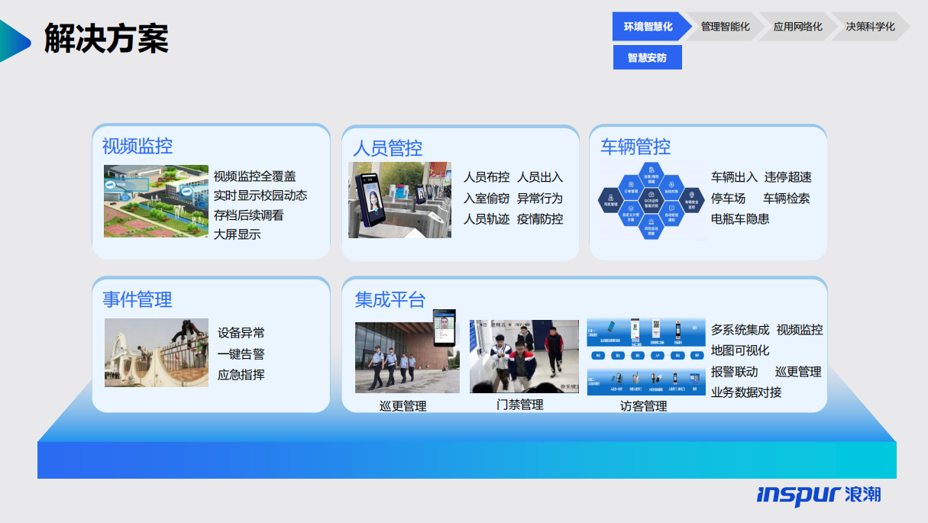The width and height of the screenshot is (928, 523).
Task: Click the 事件管理 card heading
Action: click(137, 299)
